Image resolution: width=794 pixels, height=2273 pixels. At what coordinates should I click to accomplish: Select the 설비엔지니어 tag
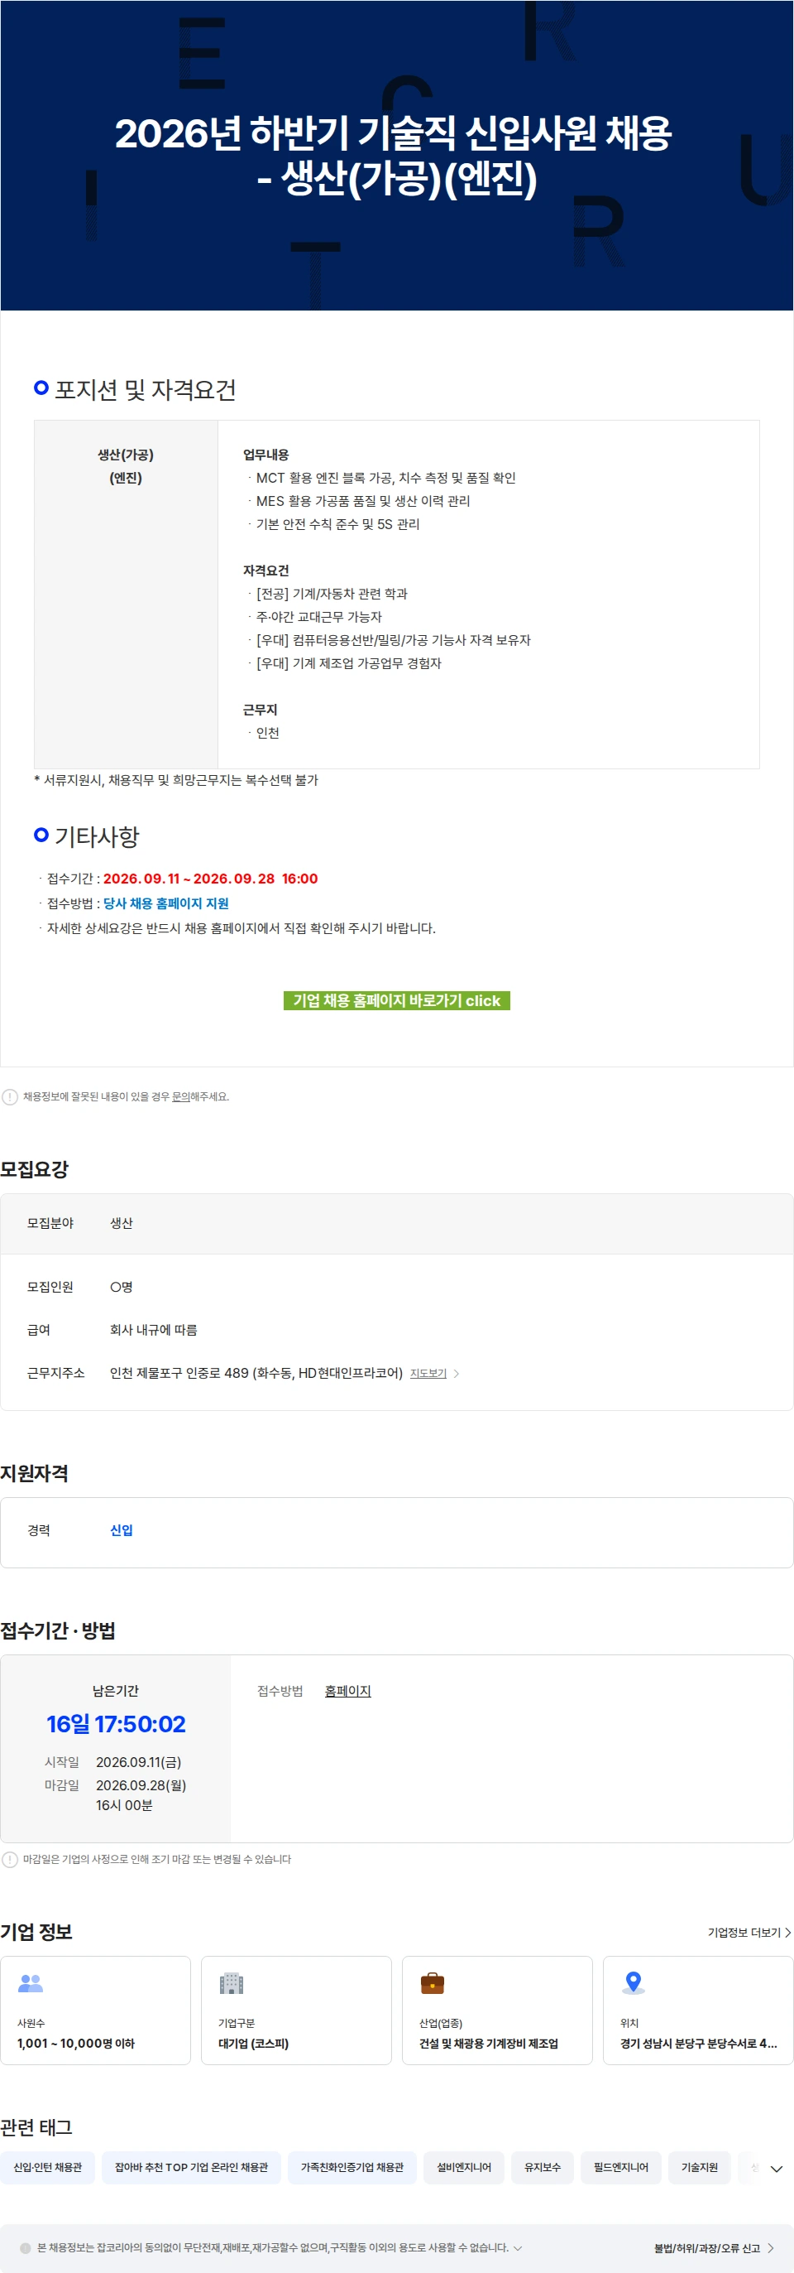(x=465, y=2167)
